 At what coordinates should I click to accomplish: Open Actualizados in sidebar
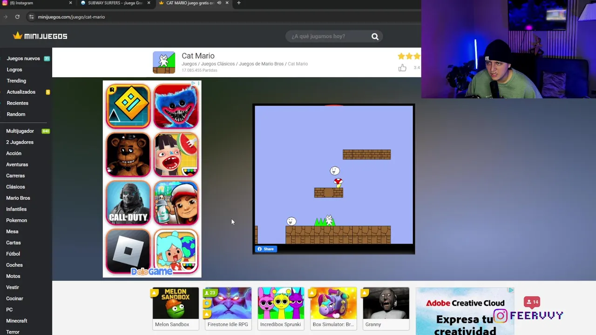(x=21, y=92)
